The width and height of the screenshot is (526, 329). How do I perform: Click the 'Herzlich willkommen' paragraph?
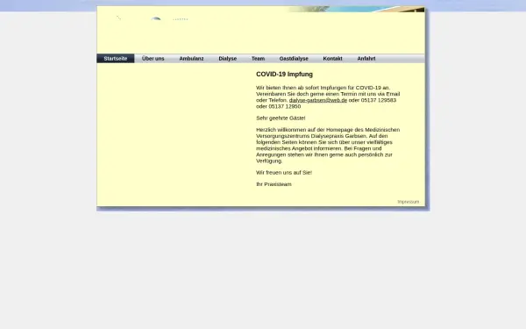click(328, 145)
